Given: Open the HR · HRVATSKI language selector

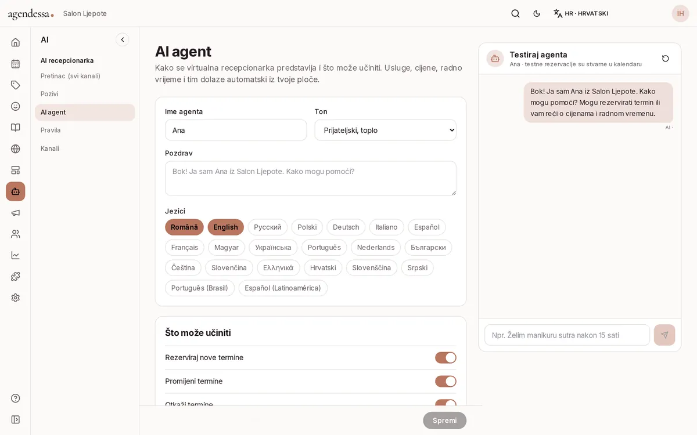Looking at the screenshot, I should point(581,13).
